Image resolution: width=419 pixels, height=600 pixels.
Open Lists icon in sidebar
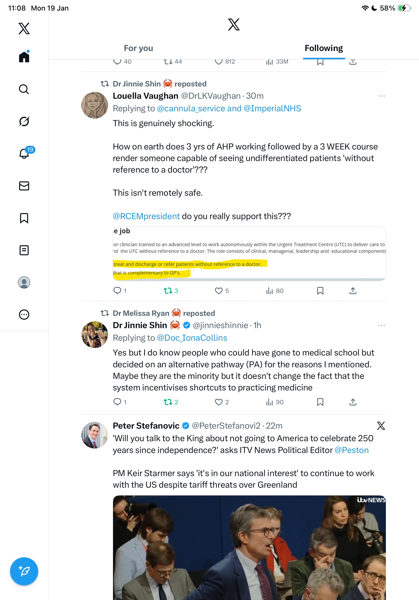[x=24, y=250]
